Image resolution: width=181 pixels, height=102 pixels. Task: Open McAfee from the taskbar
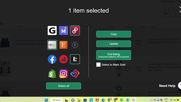click(x=97, y=100)
